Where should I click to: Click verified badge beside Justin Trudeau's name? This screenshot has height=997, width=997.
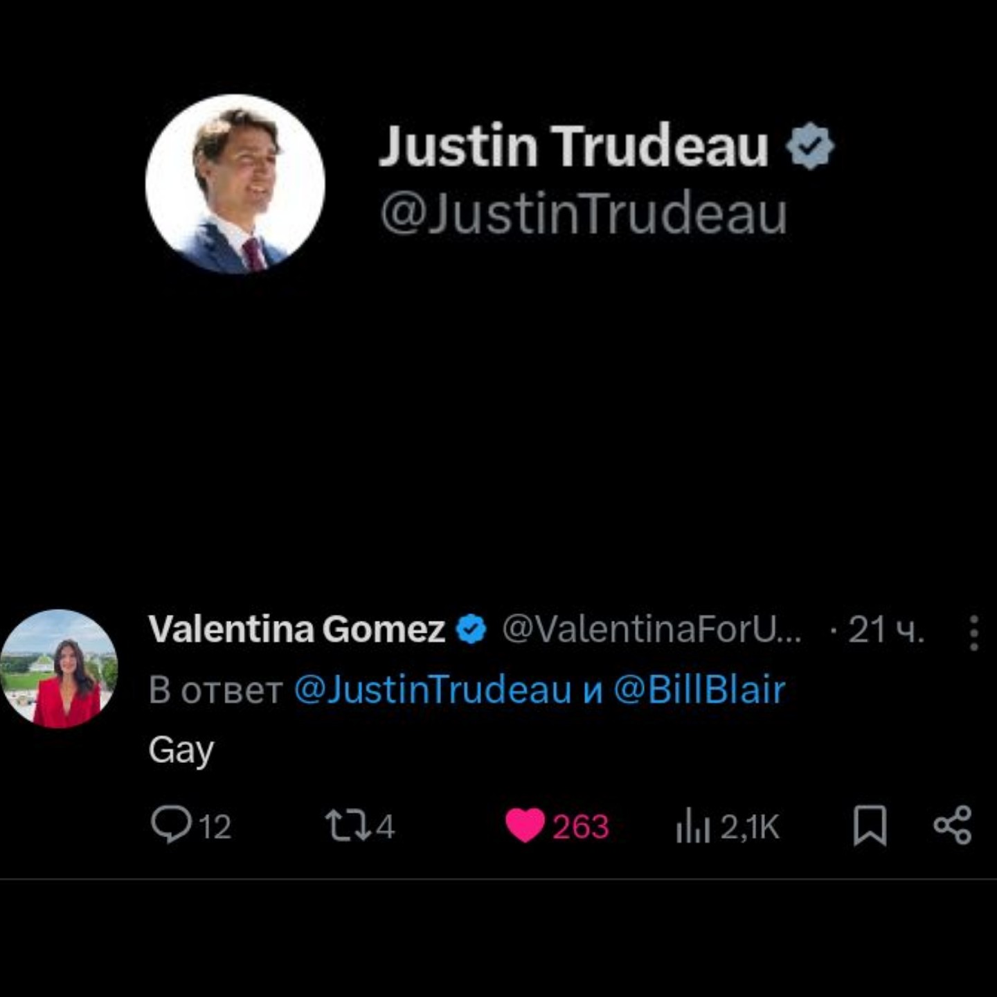[x=809, y=146]
